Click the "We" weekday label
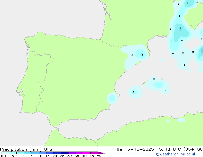The width and height of the screenshot is (203, 157). coord(119,149)
